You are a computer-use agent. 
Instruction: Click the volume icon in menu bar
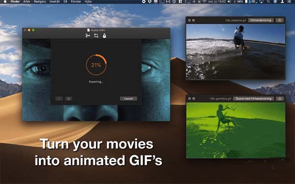[x=229, y=1]
